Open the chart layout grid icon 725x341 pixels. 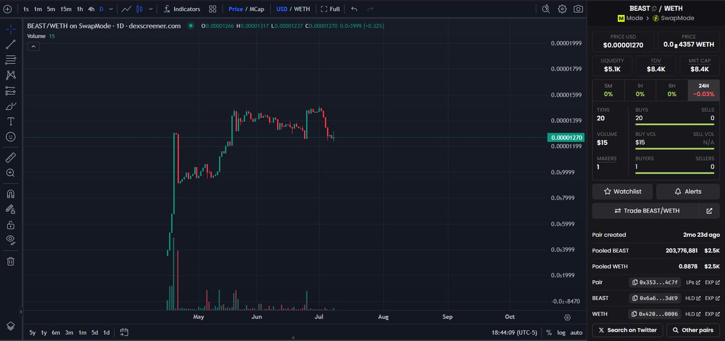coord(213,9)
